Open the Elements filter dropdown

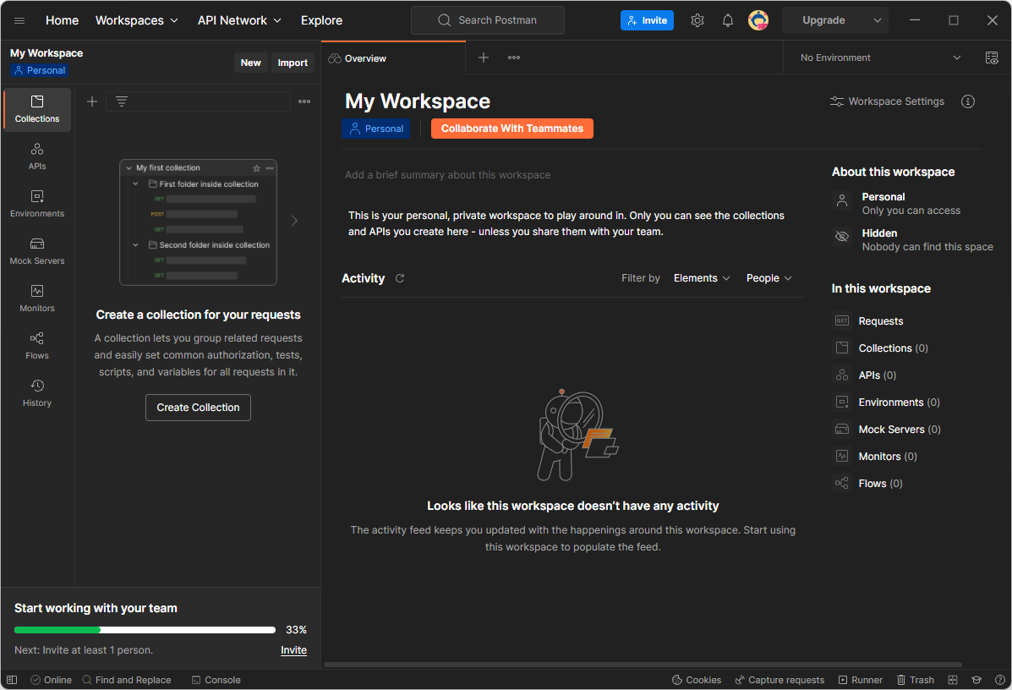tap(702, 278)
